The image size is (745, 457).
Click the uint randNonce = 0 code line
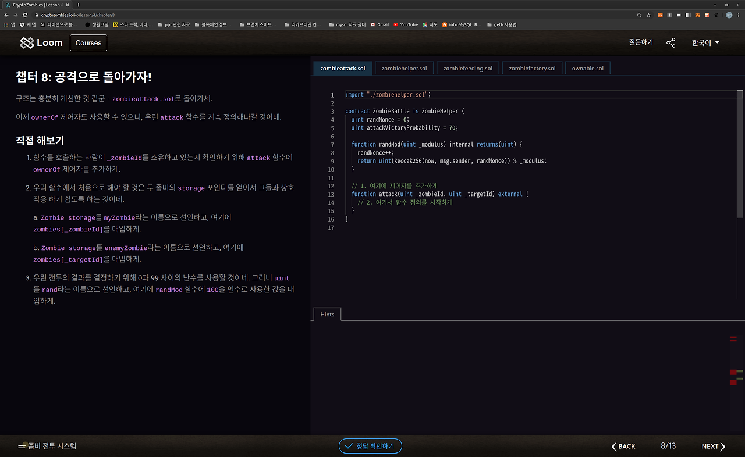pyautogui.click(x=380, y=120)
